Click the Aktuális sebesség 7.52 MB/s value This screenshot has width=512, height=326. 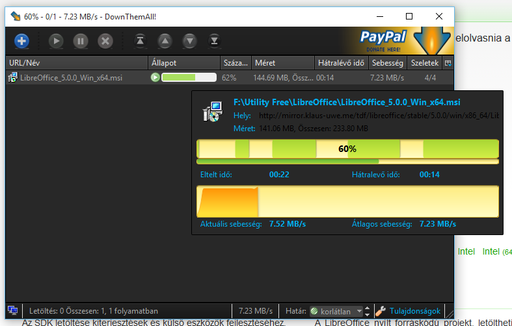click(x=288, y=224)
